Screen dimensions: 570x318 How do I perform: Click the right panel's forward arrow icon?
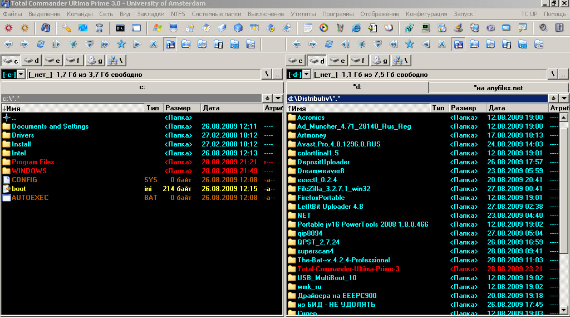(x=313, y=45)
